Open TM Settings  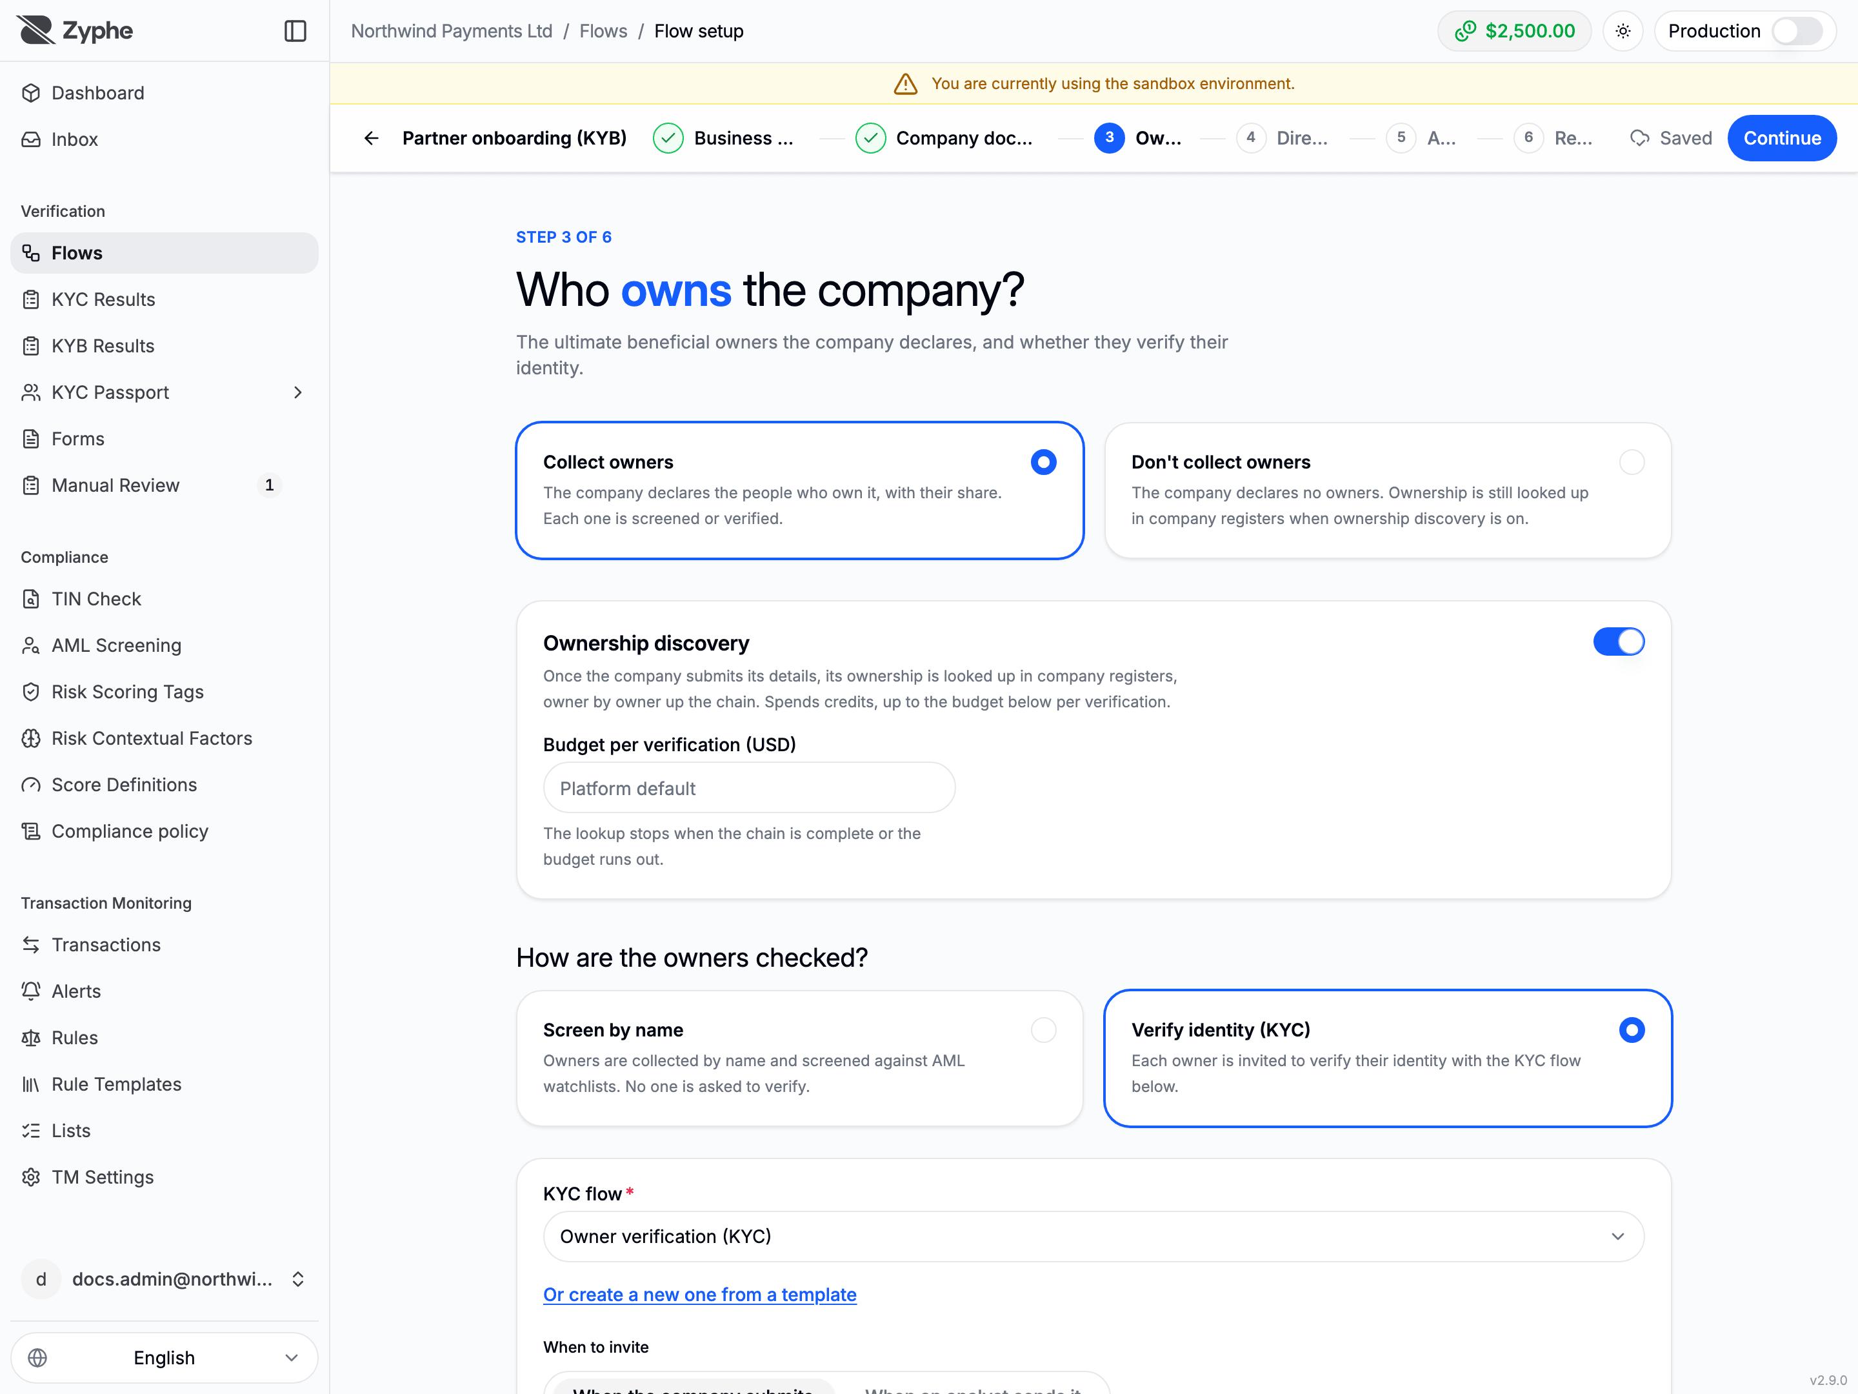click(x=165, y=1177)
